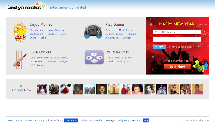
Task: Open the Play Games heading
Action: click(x=115, y=24)
